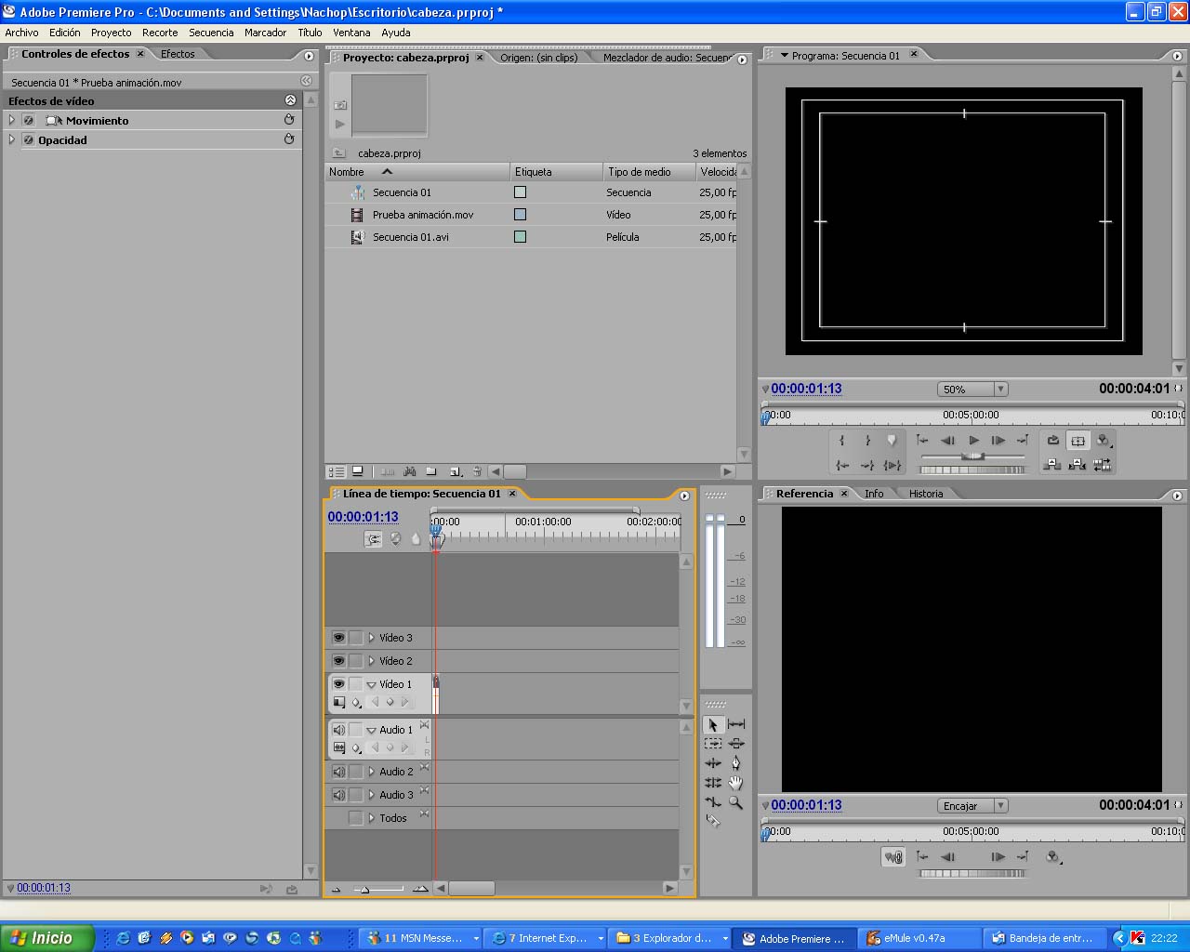The width and height of the screenshot is (1190, 952).
Task: Click the Lift icon in Program monitor
Action: point(1052,465)
